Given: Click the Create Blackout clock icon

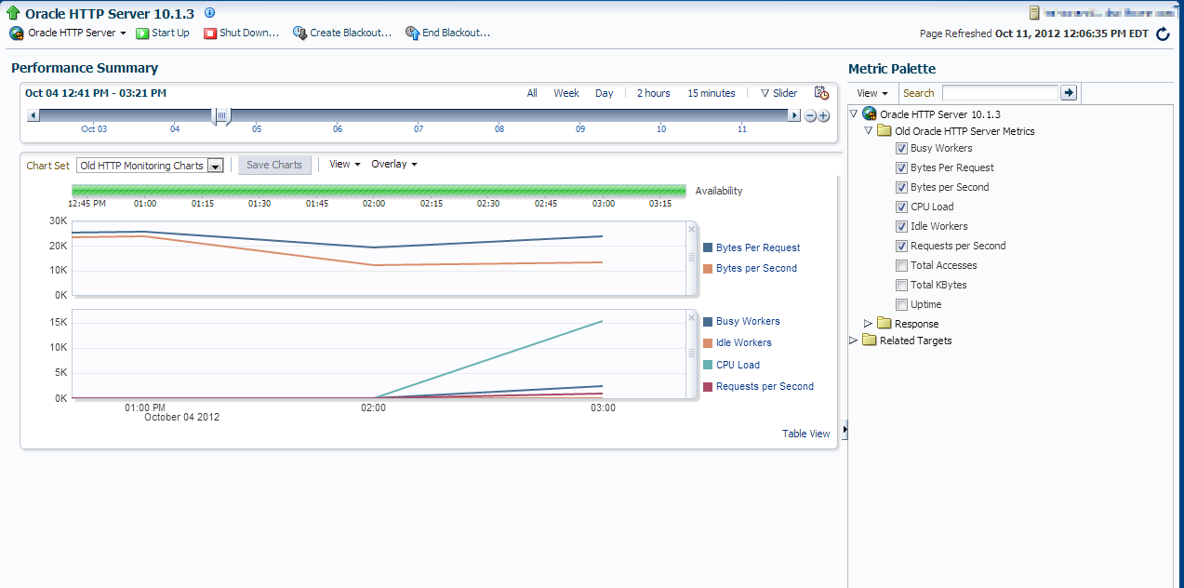Looking at the screenshot, I should pos(299,33).
